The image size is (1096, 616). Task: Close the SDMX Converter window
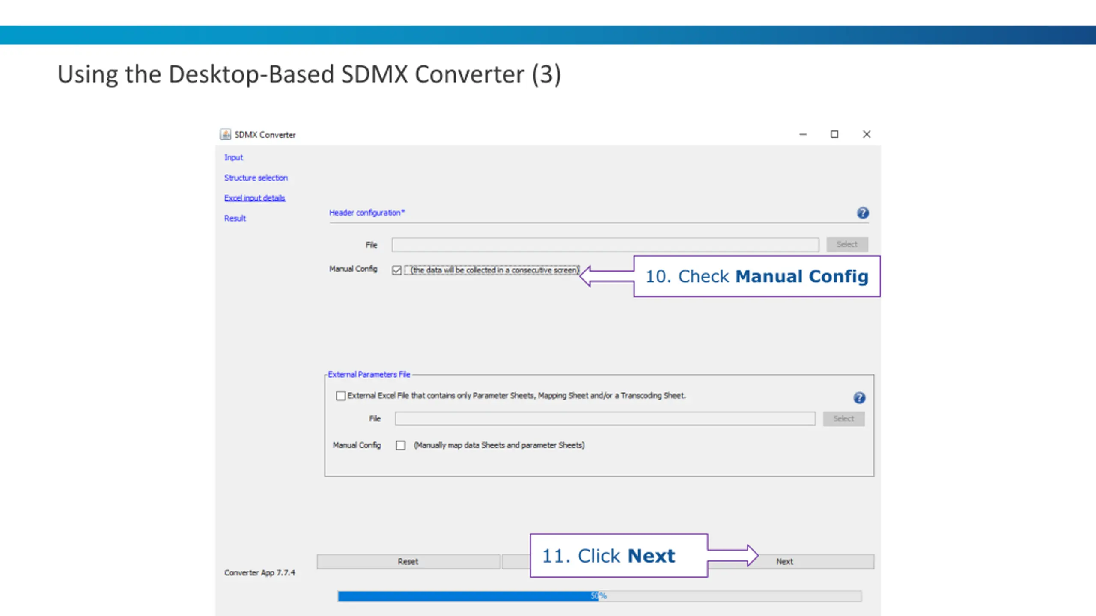867,134
